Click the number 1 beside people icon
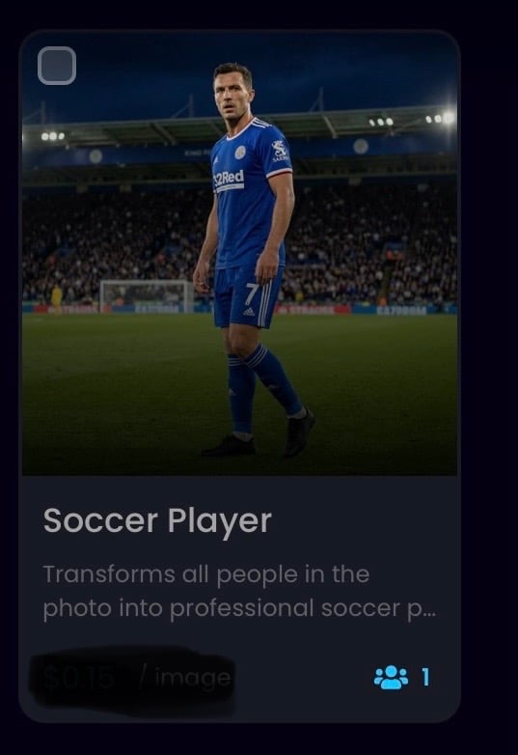This screenshot has width=518, height=755. [x=425, y=678]
